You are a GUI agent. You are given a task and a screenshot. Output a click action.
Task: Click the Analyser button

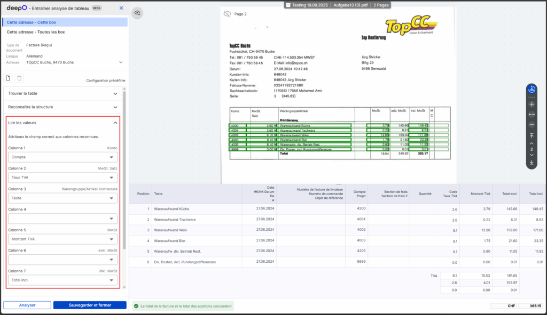(27, 305)
